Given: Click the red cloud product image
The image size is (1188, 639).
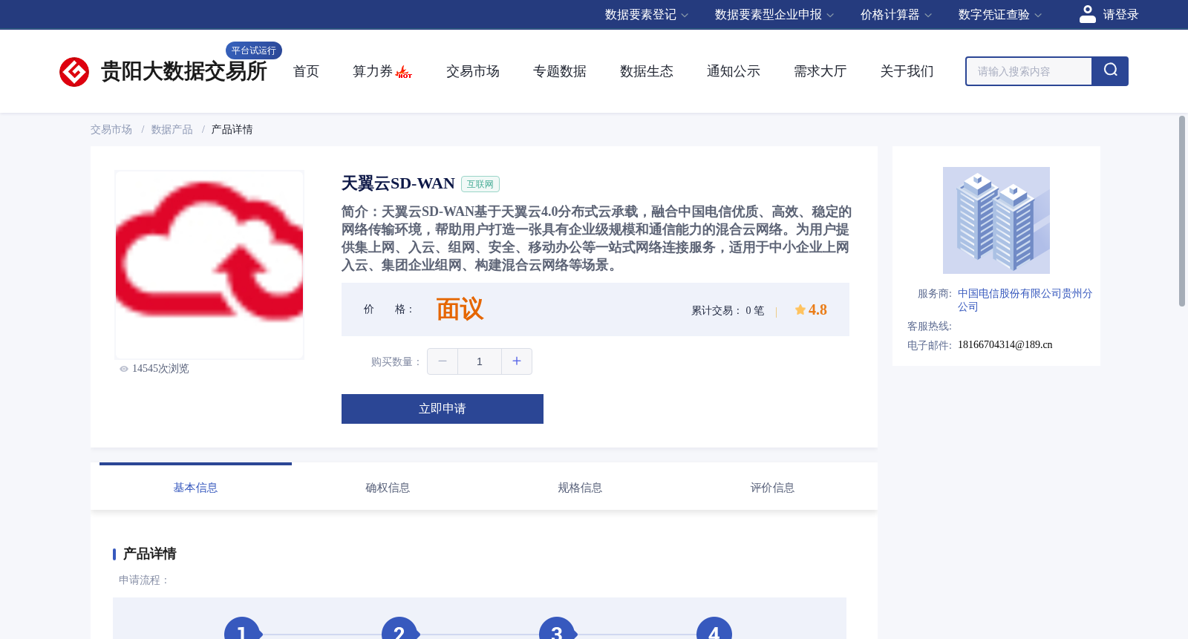Looking at the screenshot, I should [x=209, y=265].
